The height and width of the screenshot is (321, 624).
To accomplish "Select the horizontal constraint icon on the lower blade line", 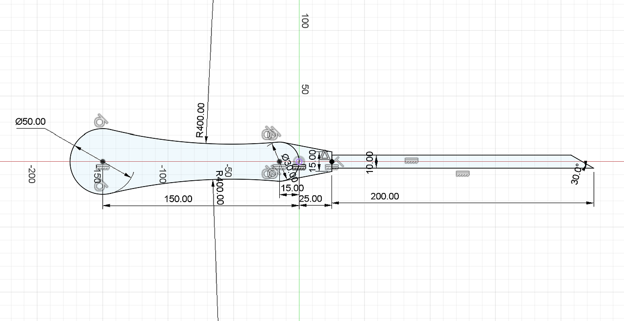I will (463, 173).
